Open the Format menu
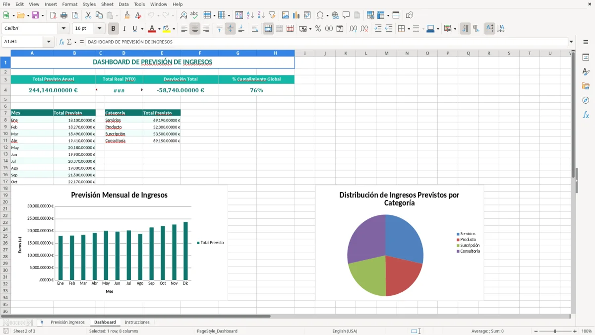The height and width of the screenshot is (335, 595). pos(70,4)
